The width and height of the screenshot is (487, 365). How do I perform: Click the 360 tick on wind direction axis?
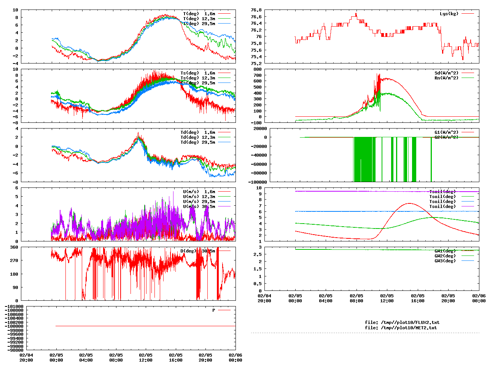coord(14,247)
